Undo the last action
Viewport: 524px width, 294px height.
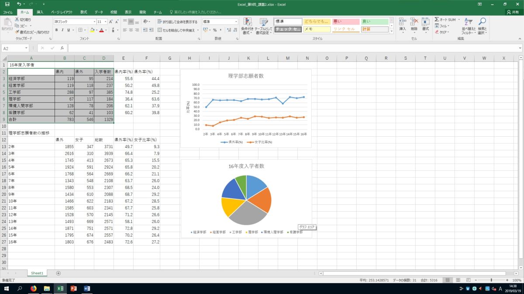point(19,4)
